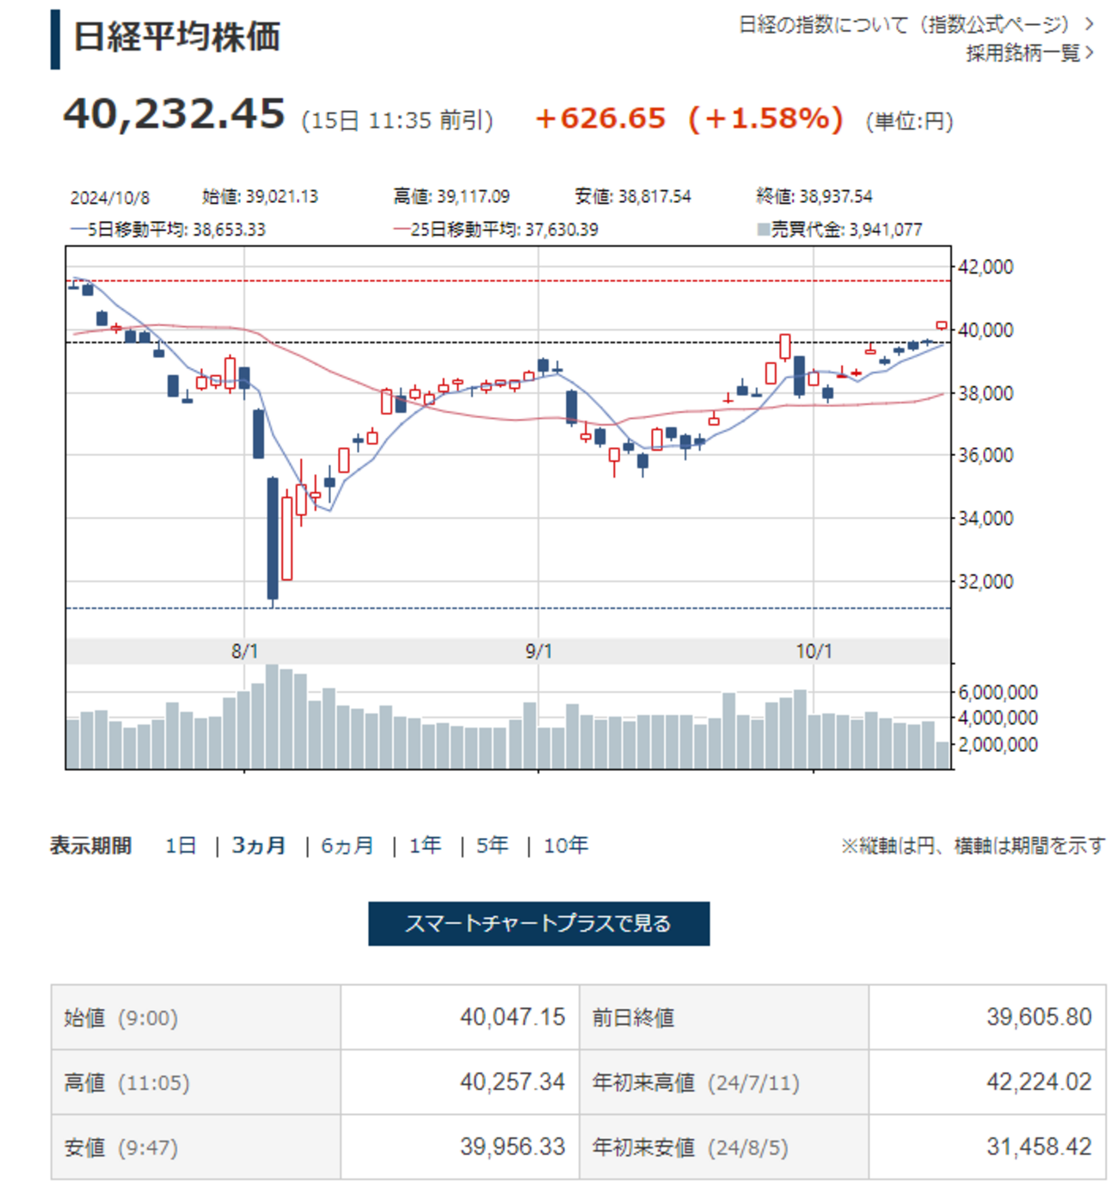
Task: Open the 日経の指数について official index page link
Action: click(x=905, y=24)
